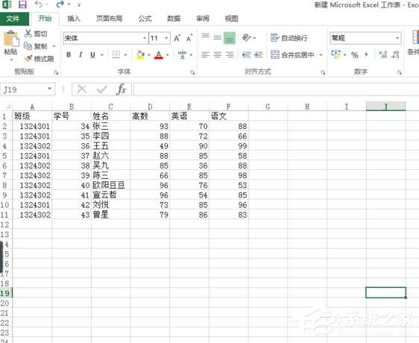Screen dimensions: 419x343
Task: Toggle Italic formatting
Action: 81,54
